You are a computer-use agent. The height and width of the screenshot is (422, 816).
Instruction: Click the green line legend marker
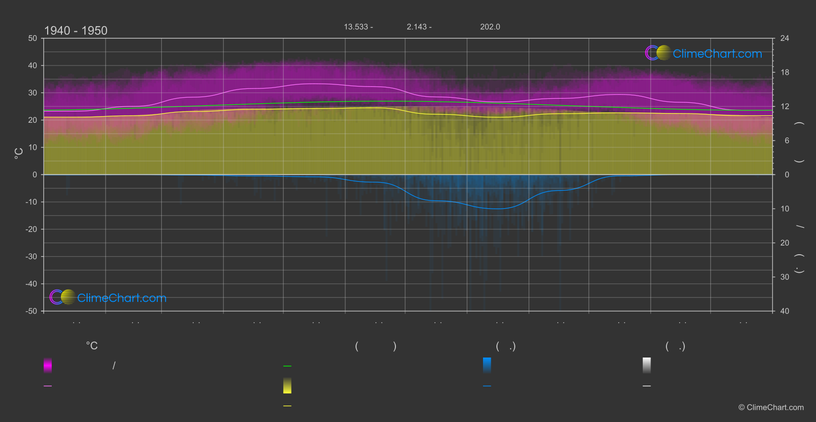(287, 366)
